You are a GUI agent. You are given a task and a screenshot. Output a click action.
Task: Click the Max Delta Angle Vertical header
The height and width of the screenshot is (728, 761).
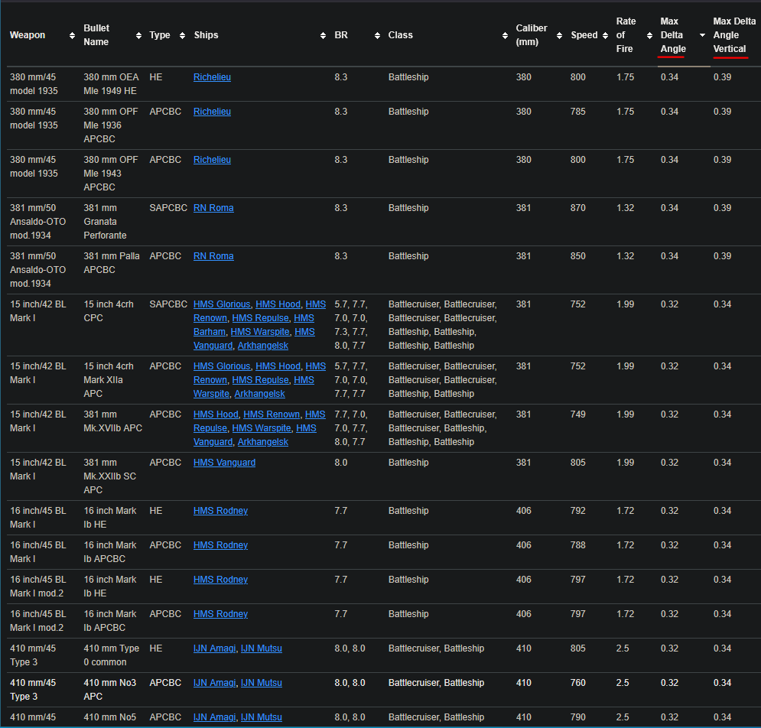tap(734, 35)
